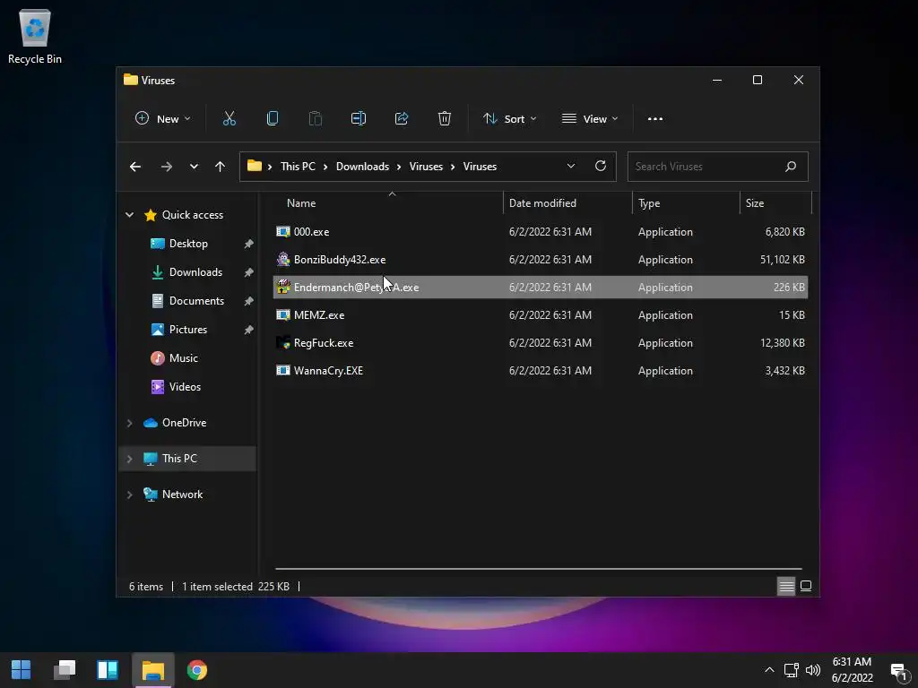Open the See more three-dots menu
Screen dimensions: 918x688
pos(655,119)
